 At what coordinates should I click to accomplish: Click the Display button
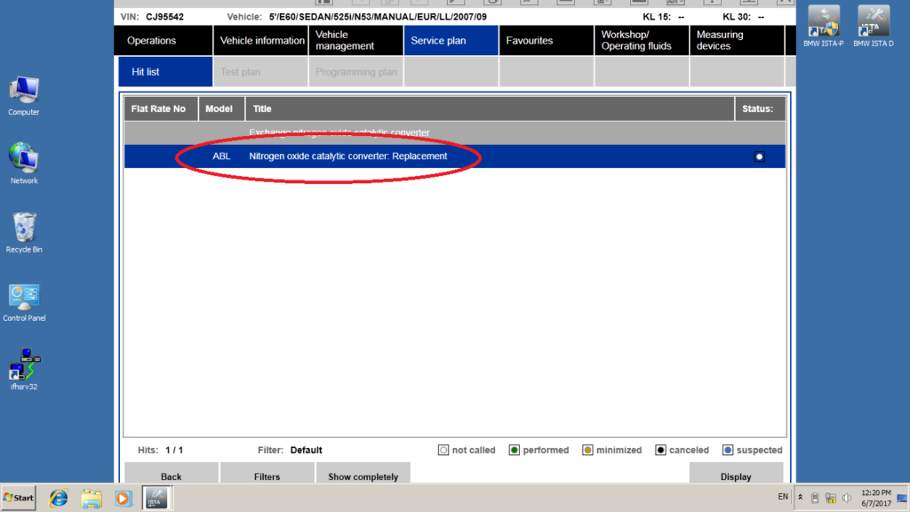pyautogui.click(x=736, y=473)
